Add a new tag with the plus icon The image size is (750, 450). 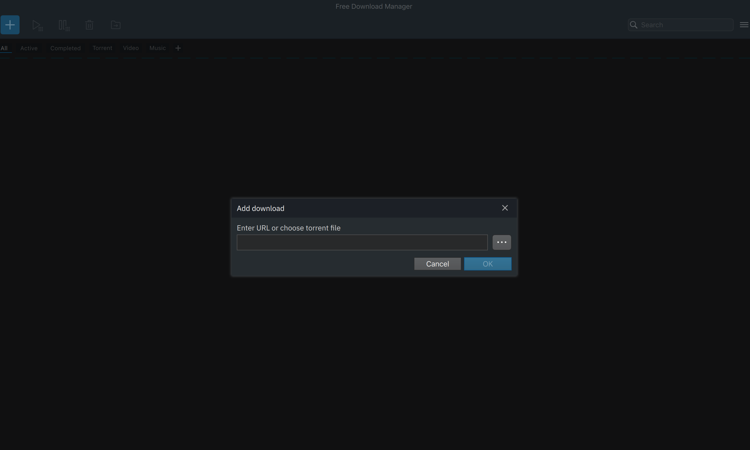click(178, 48)
